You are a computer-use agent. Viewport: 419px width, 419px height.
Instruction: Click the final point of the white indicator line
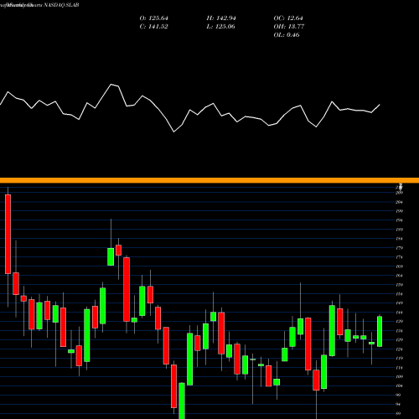coord(380,105)
